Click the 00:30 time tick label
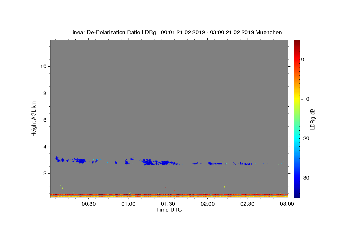 [89, 204]
